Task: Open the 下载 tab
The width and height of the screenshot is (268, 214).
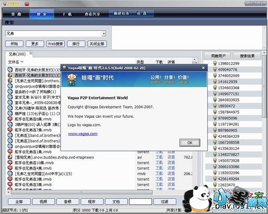Action: [67, 14]
